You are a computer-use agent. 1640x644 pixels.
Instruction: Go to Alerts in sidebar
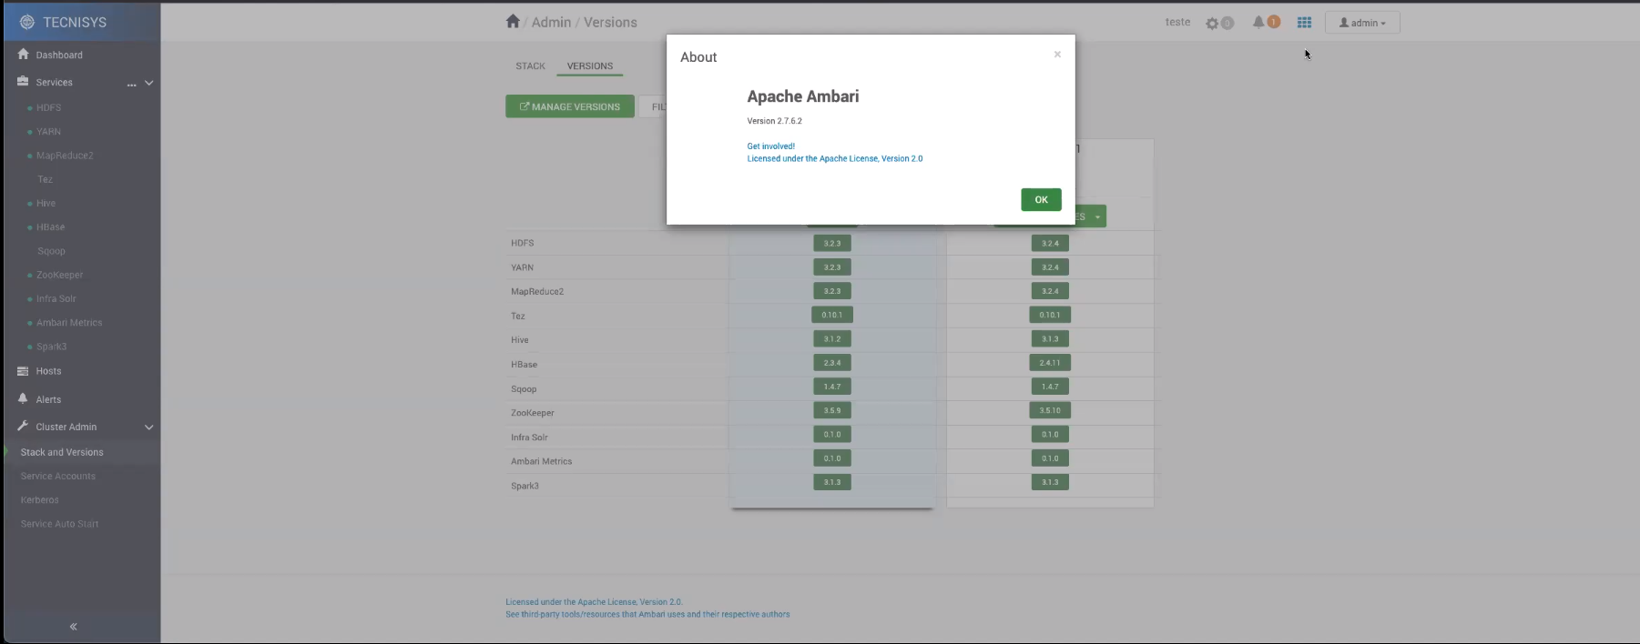tap(49, 399)
